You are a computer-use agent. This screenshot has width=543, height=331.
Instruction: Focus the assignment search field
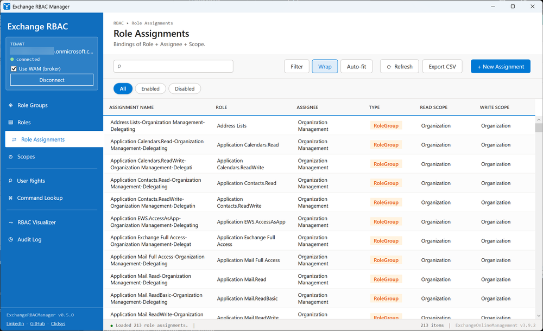point(174,66)
